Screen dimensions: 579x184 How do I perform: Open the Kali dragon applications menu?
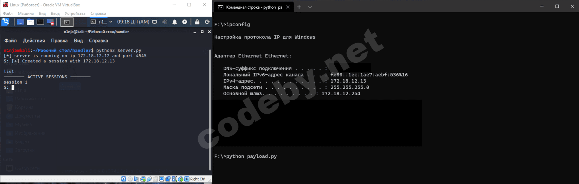(5, 22)
